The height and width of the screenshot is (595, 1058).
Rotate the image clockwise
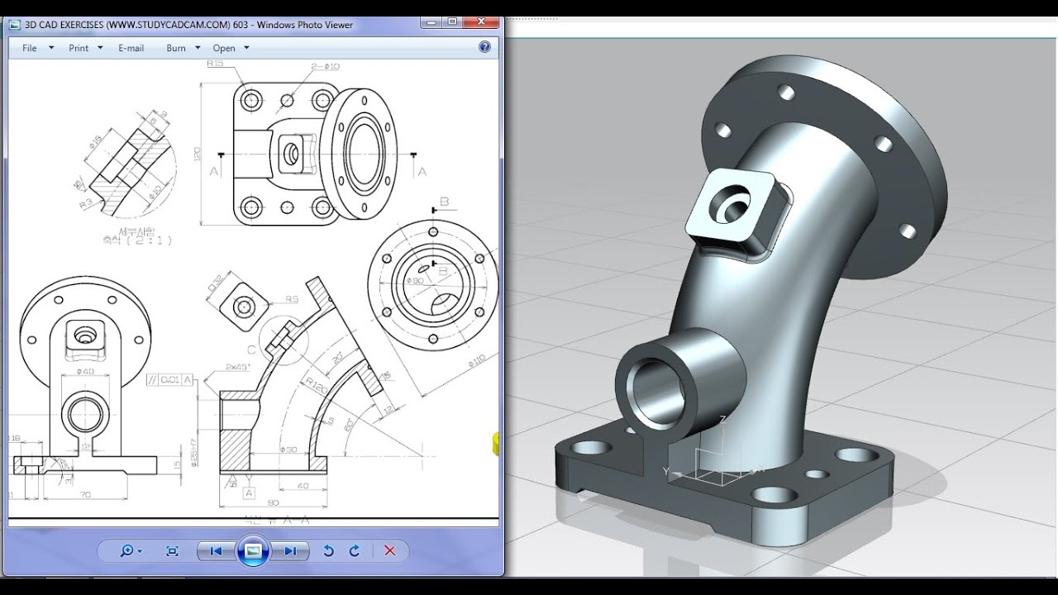point(355,550)
